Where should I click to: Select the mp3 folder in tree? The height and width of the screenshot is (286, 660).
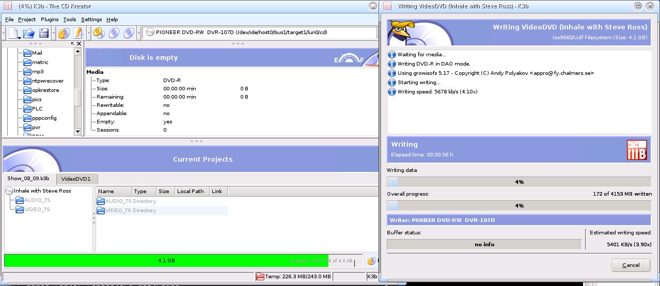38,72
